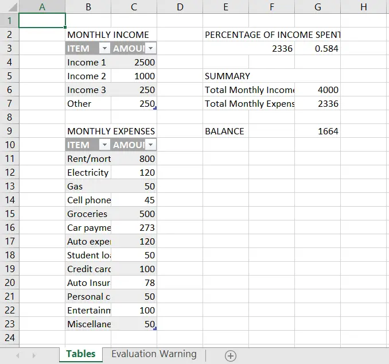Select column F header

tap(271, 7)
